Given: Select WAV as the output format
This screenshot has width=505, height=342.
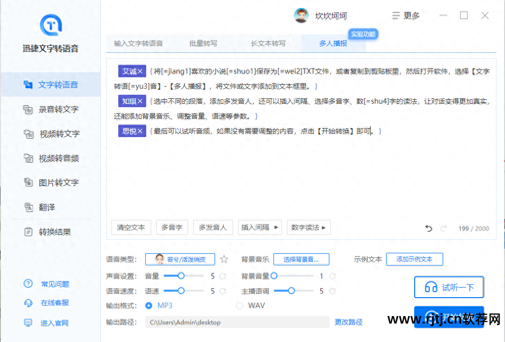Looking at the screenshot, I should click(x=240, y=305).
